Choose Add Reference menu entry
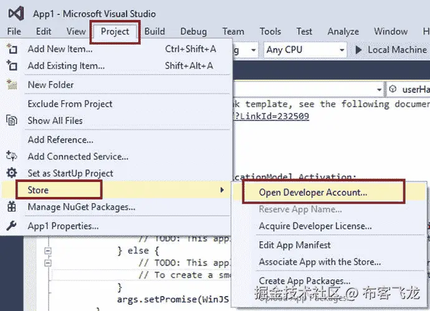 117,140
